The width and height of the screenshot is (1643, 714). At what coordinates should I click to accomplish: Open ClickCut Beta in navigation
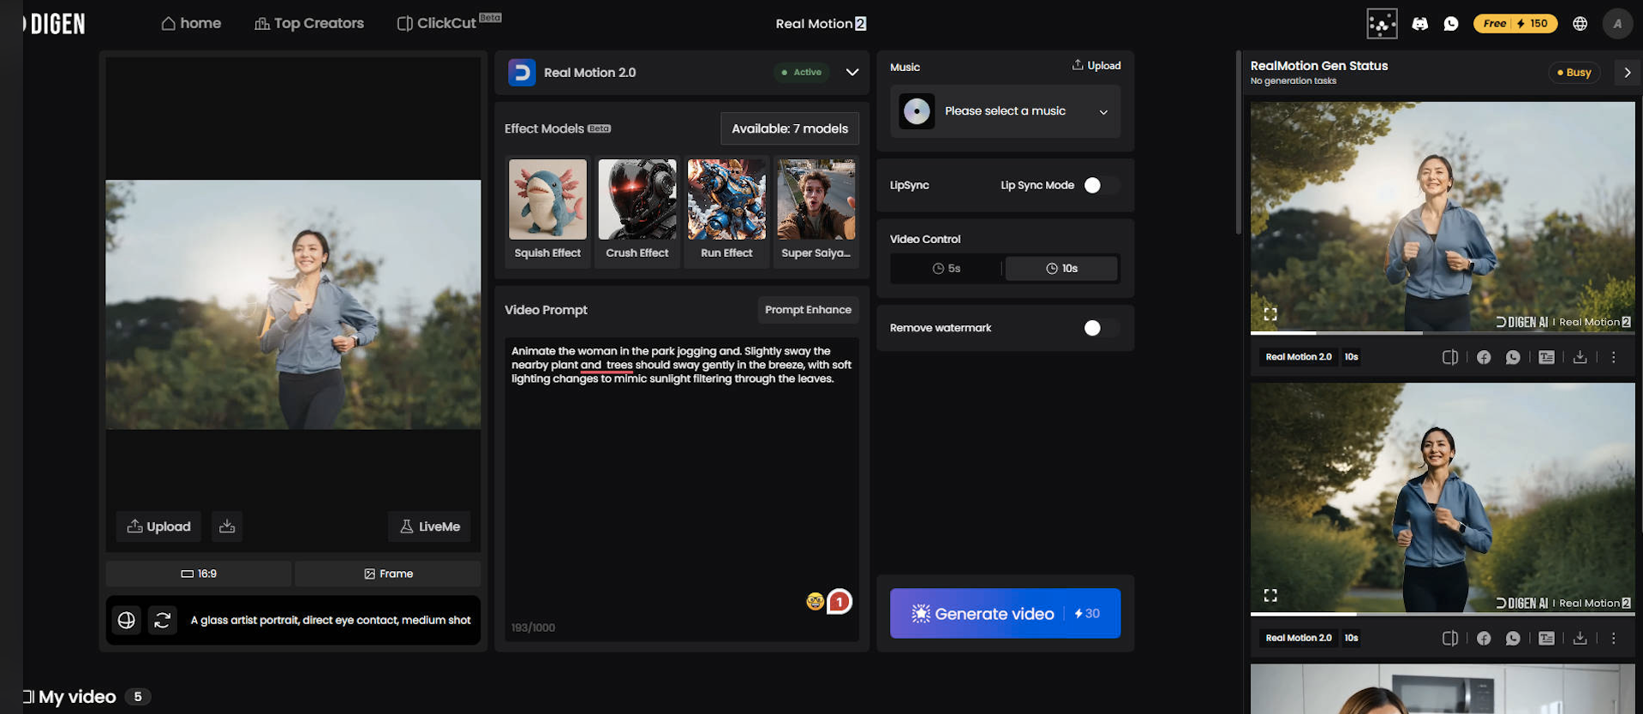tap(449, 23)
